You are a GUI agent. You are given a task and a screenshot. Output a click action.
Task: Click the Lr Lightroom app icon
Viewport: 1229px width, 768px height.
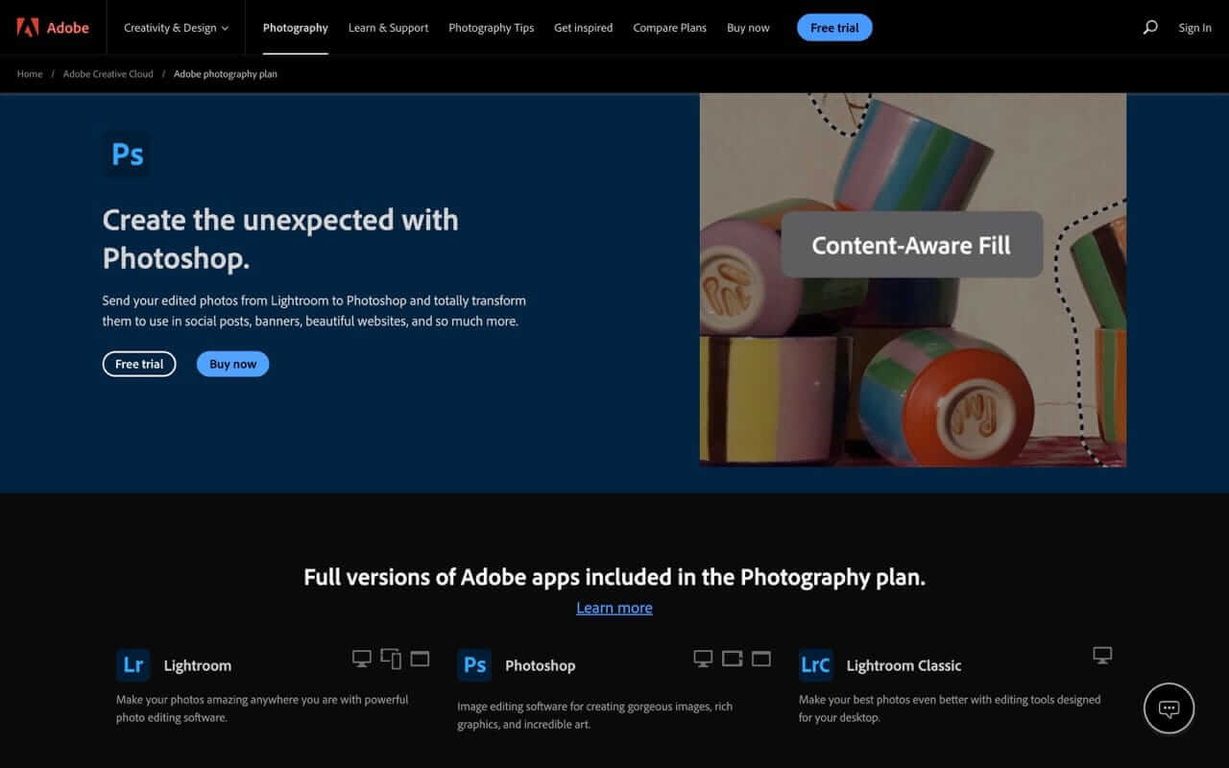[x=133, y=664]
